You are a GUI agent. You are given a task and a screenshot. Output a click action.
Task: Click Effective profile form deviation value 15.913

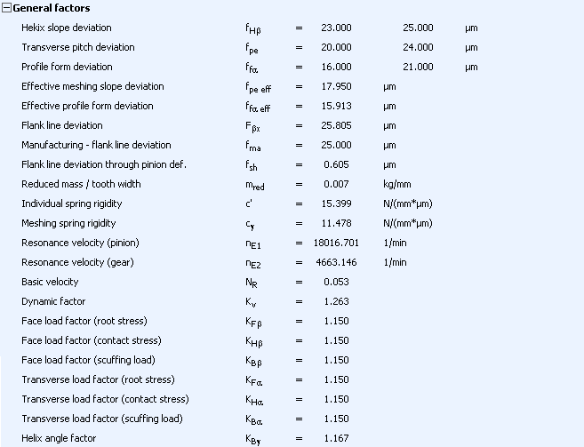pos(336,106)
